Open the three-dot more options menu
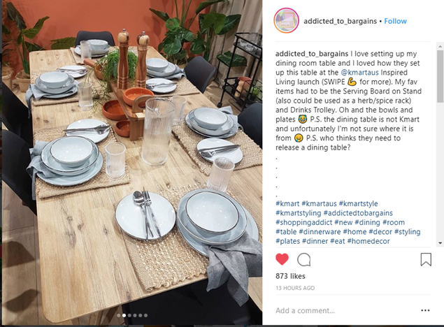444x327 pixels. coord(425,311)
